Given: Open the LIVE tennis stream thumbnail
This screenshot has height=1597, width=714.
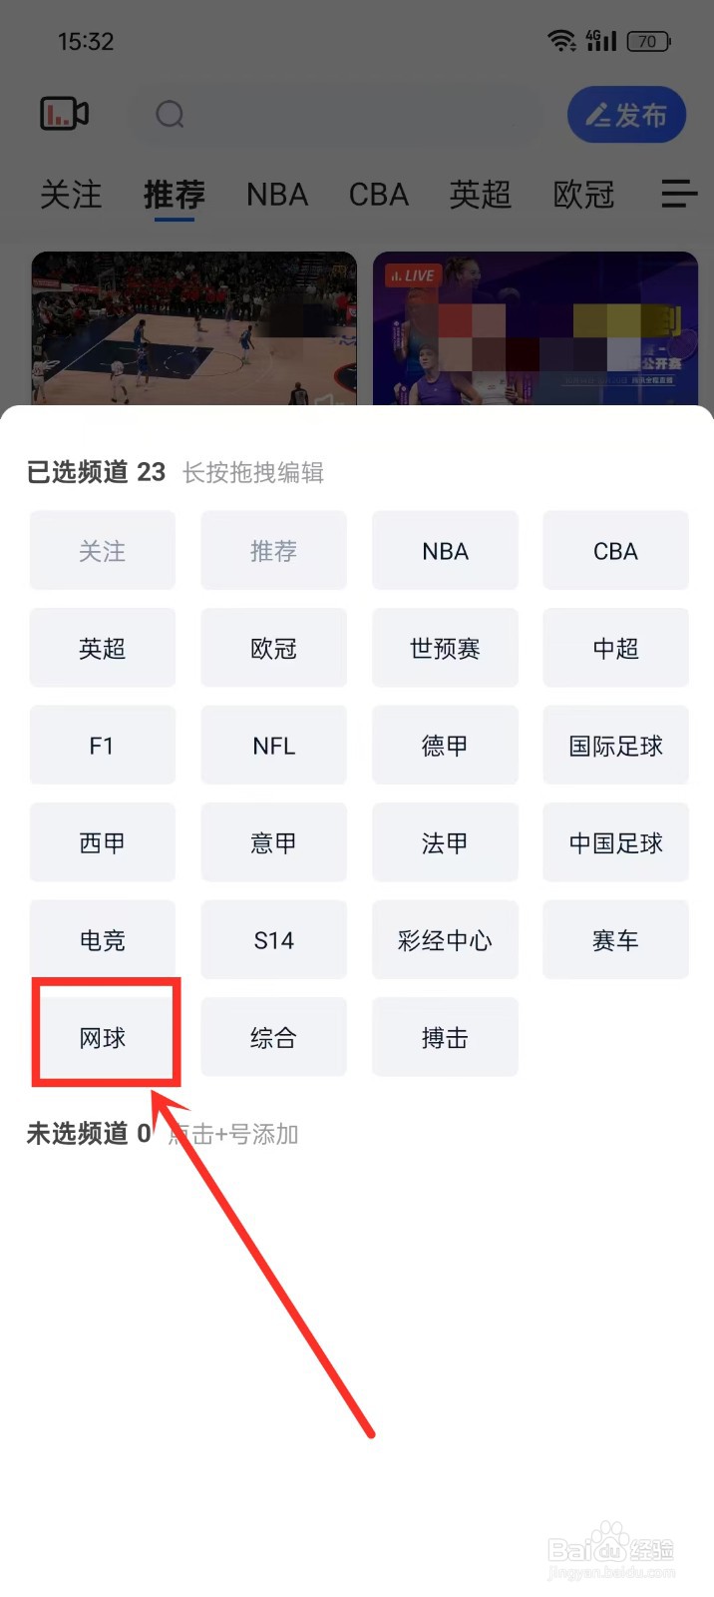Looking at the screenshot, I should click(535, 329).
